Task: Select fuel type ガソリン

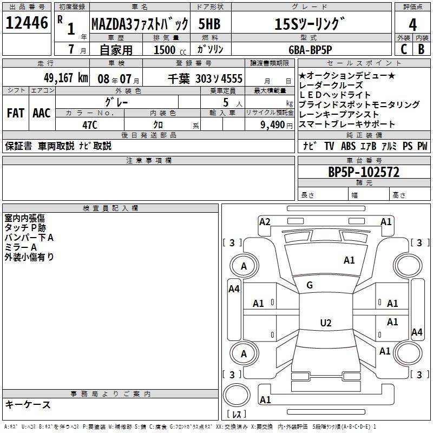Action: pos(210,49)
